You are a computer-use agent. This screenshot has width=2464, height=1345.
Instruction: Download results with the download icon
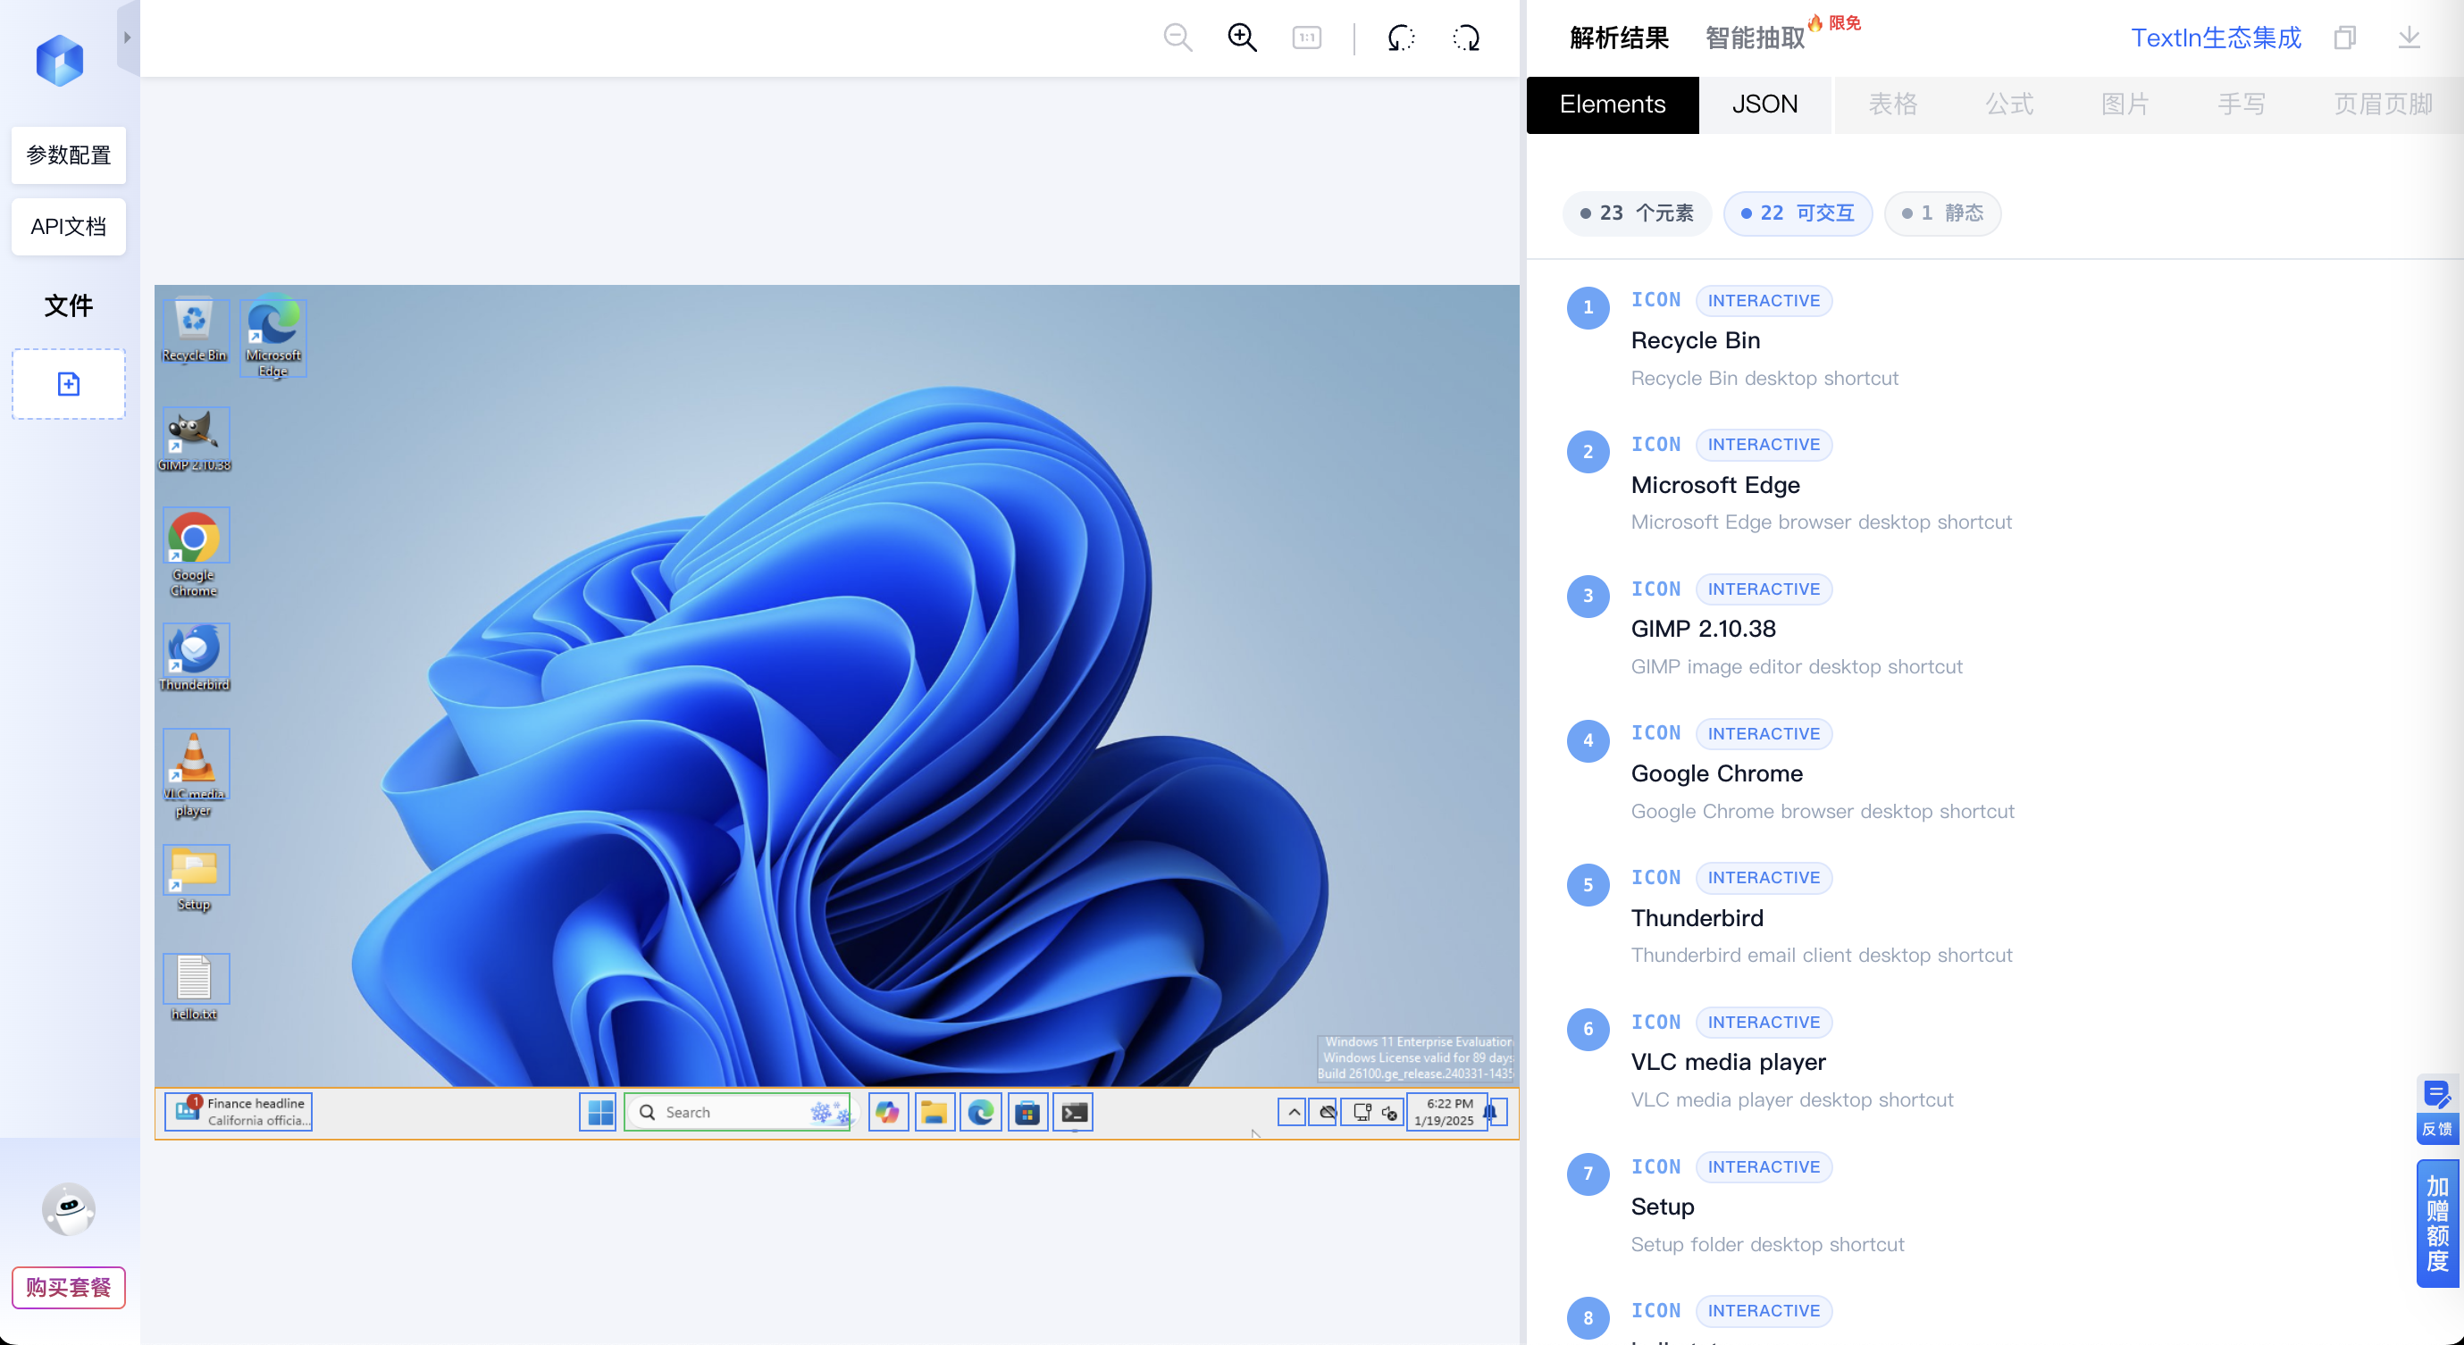2409,38
